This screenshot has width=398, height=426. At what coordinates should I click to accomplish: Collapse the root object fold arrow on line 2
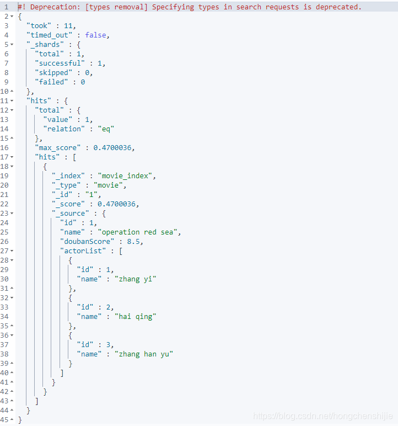coord(12,17)
